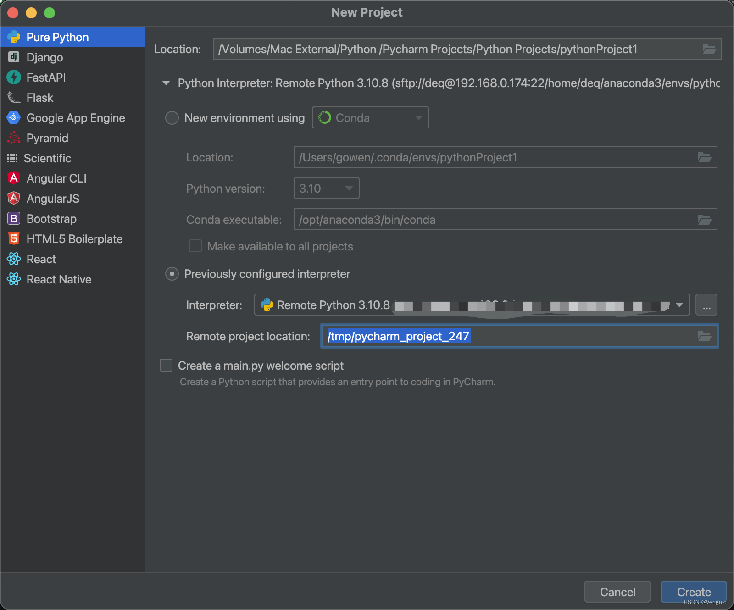This screenshot has width=734, height=610.
Task: Click the AngularJS shield icon
Action: click(x=14, y=198)
